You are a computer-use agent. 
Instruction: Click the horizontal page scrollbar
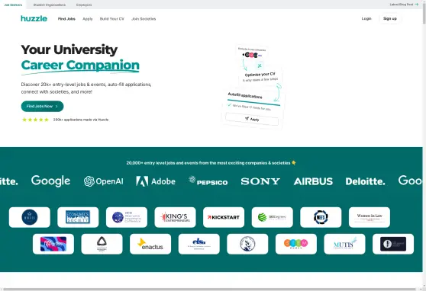pos(209,289)
